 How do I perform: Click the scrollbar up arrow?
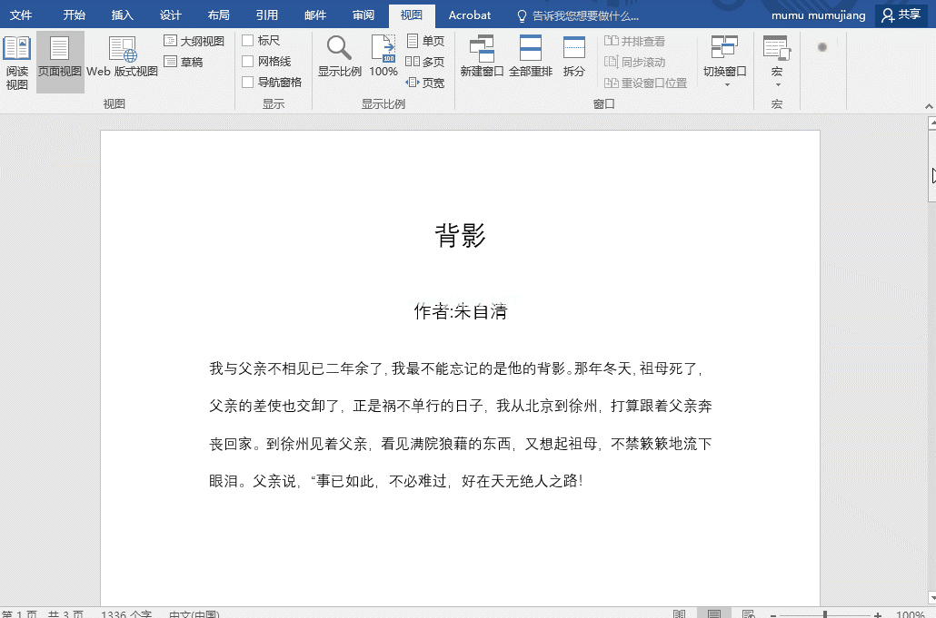coord(931,123)
